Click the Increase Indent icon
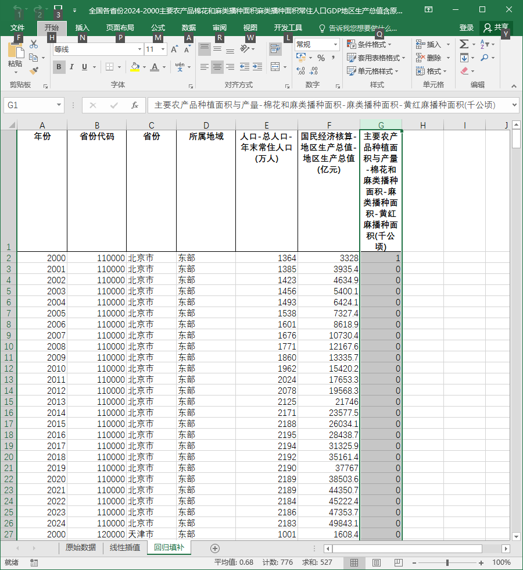Viewport: 523px width, 570px height. click(257, 67)
